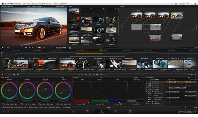The image size is (198, 117).
Task: Switch to the MEDIA page tab
Action: coord(73,112)
